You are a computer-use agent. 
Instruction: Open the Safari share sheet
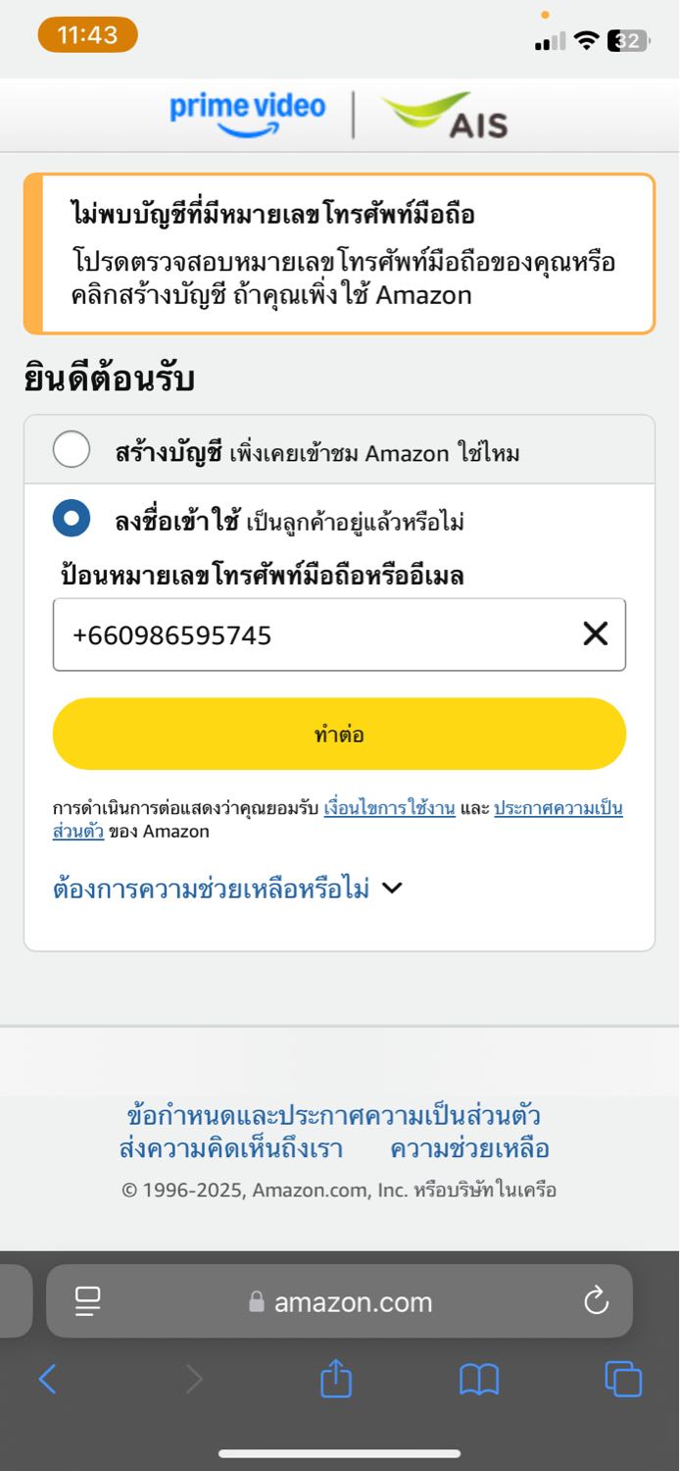click(336, 1379)
